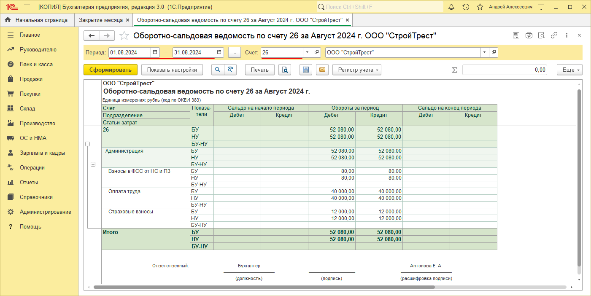This screenshot has width=591, height=296.
Task: Open history clock icon in title bar
Action: [x=466, y=7]
